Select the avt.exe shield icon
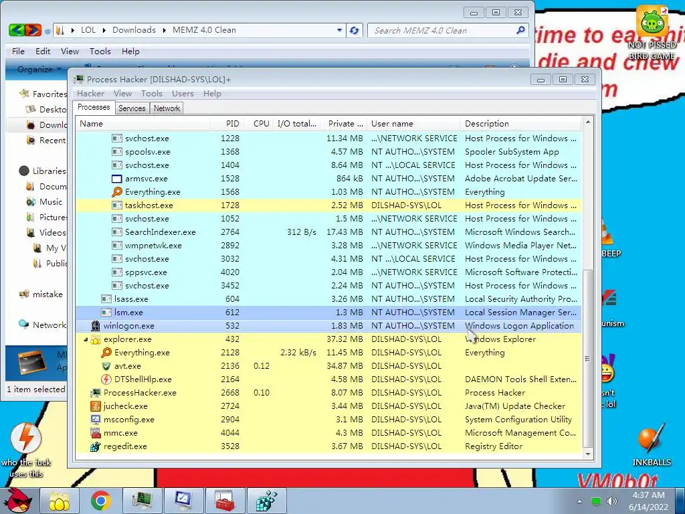 click(106, 366)
